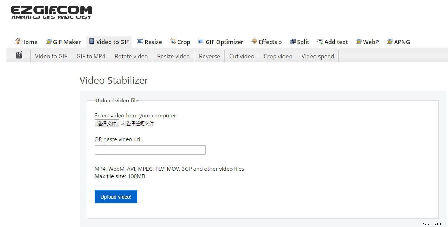
Task: Expand the Effects submenu
Action: click(x=267, y=42)
